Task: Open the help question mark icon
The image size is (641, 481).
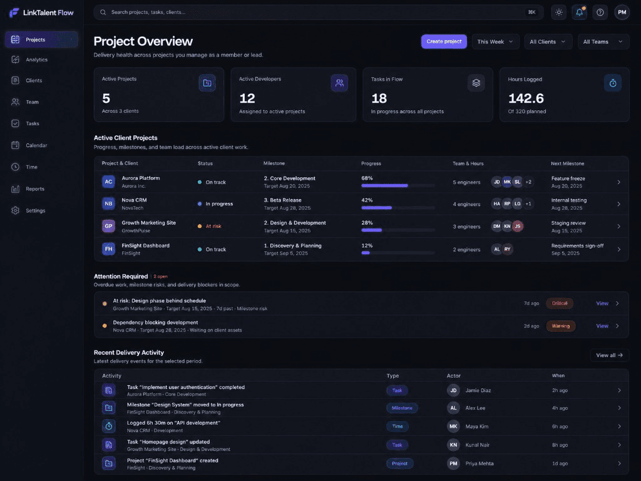Action: [600, 13]
